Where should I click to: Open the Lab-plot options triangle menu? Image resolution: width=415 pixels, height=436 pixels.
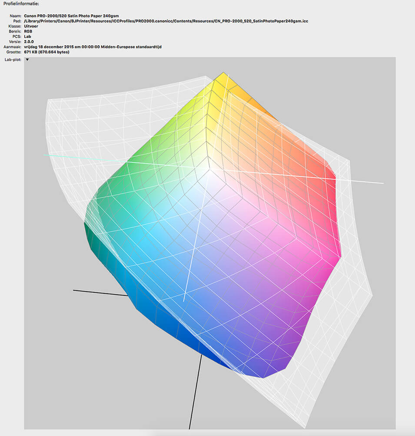click(x=27, y=60)
